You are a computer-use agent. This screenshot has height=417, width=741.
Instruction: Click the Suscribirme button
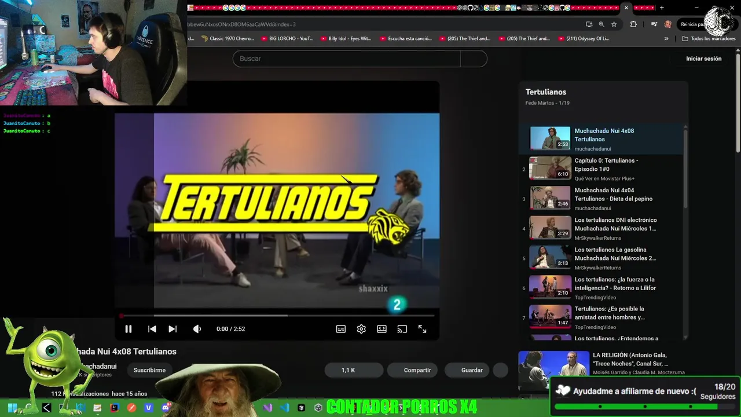coord(149,370)
